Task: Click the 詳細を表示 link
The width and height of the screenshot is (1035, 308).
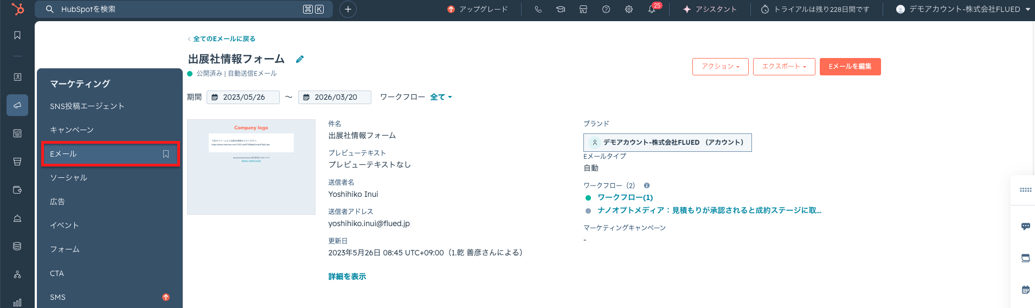Action: (x=347, y=277)
